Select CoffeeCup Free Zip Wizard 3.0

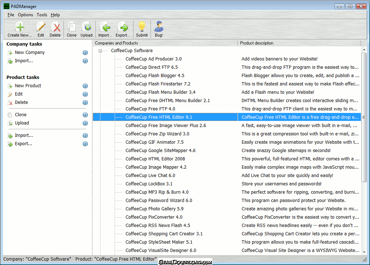tap(157, 134)
